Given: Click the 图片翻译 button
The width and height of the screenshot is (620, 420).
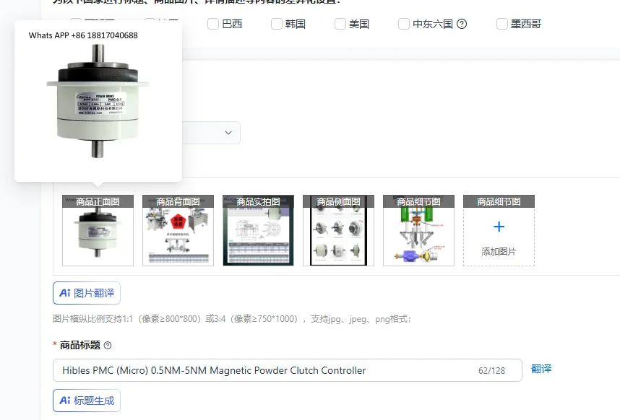Looking at the screenshot, I should click(x=86, y=293).
